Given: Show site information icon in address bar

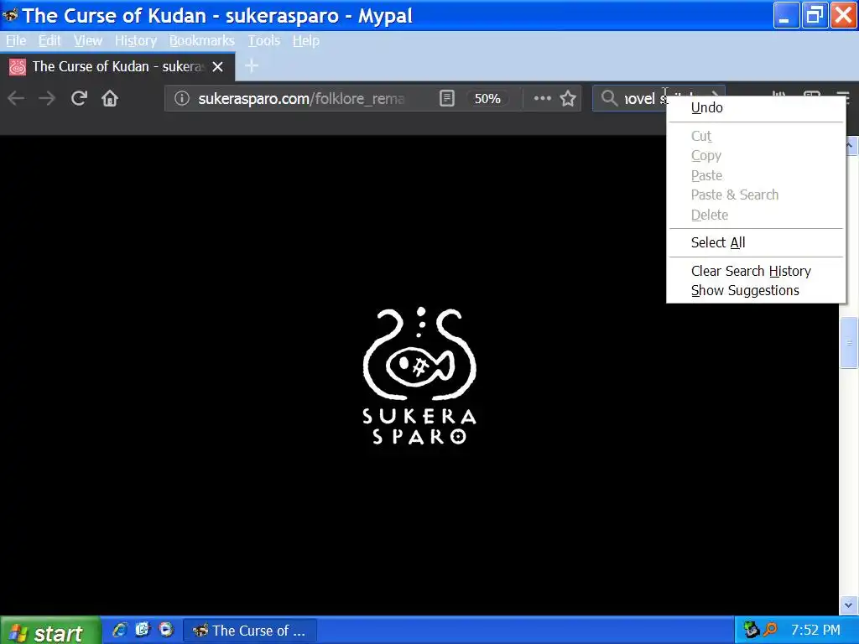Looking at the screenshot, I should (x=181, y=99).
